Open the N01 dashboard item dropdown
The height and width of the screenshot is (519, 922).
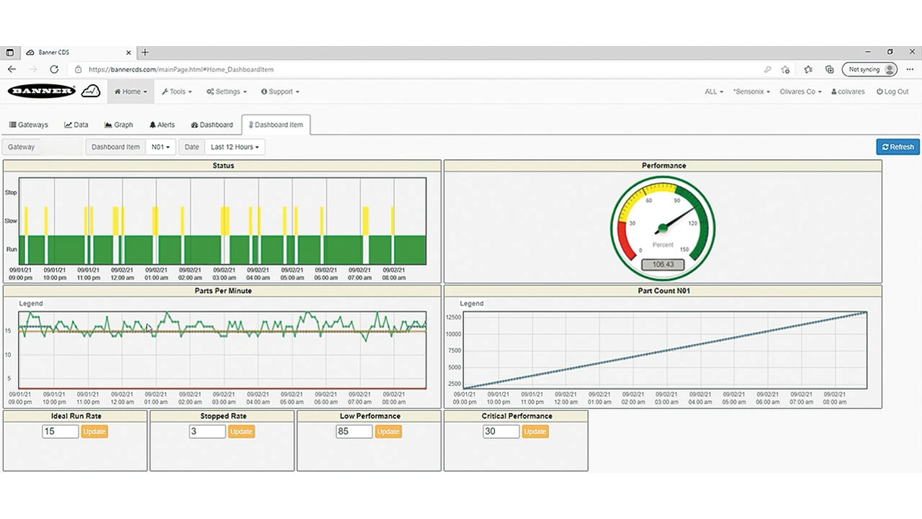pos(161,147)
